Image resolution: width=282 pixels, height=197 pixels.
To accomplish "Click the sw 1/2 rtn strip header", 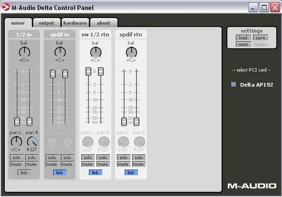I will [95, 35].
